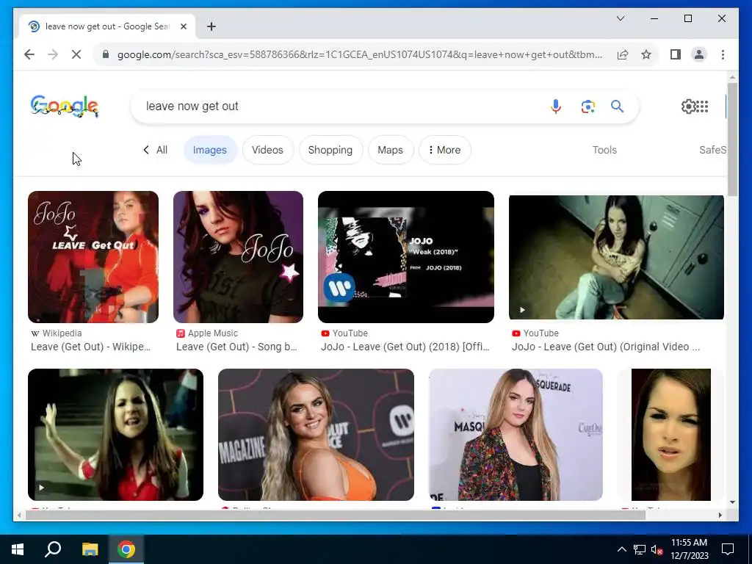This screenshot has height=564, width=752.
Task: Click the vertical scrollbar thumb
Action: (x=732, y=139)
